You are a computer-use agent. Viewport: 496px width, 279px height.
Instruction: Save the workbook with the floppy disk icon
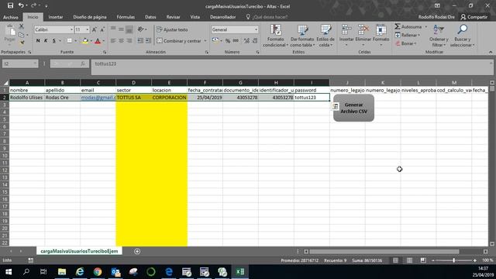point(10,5)
